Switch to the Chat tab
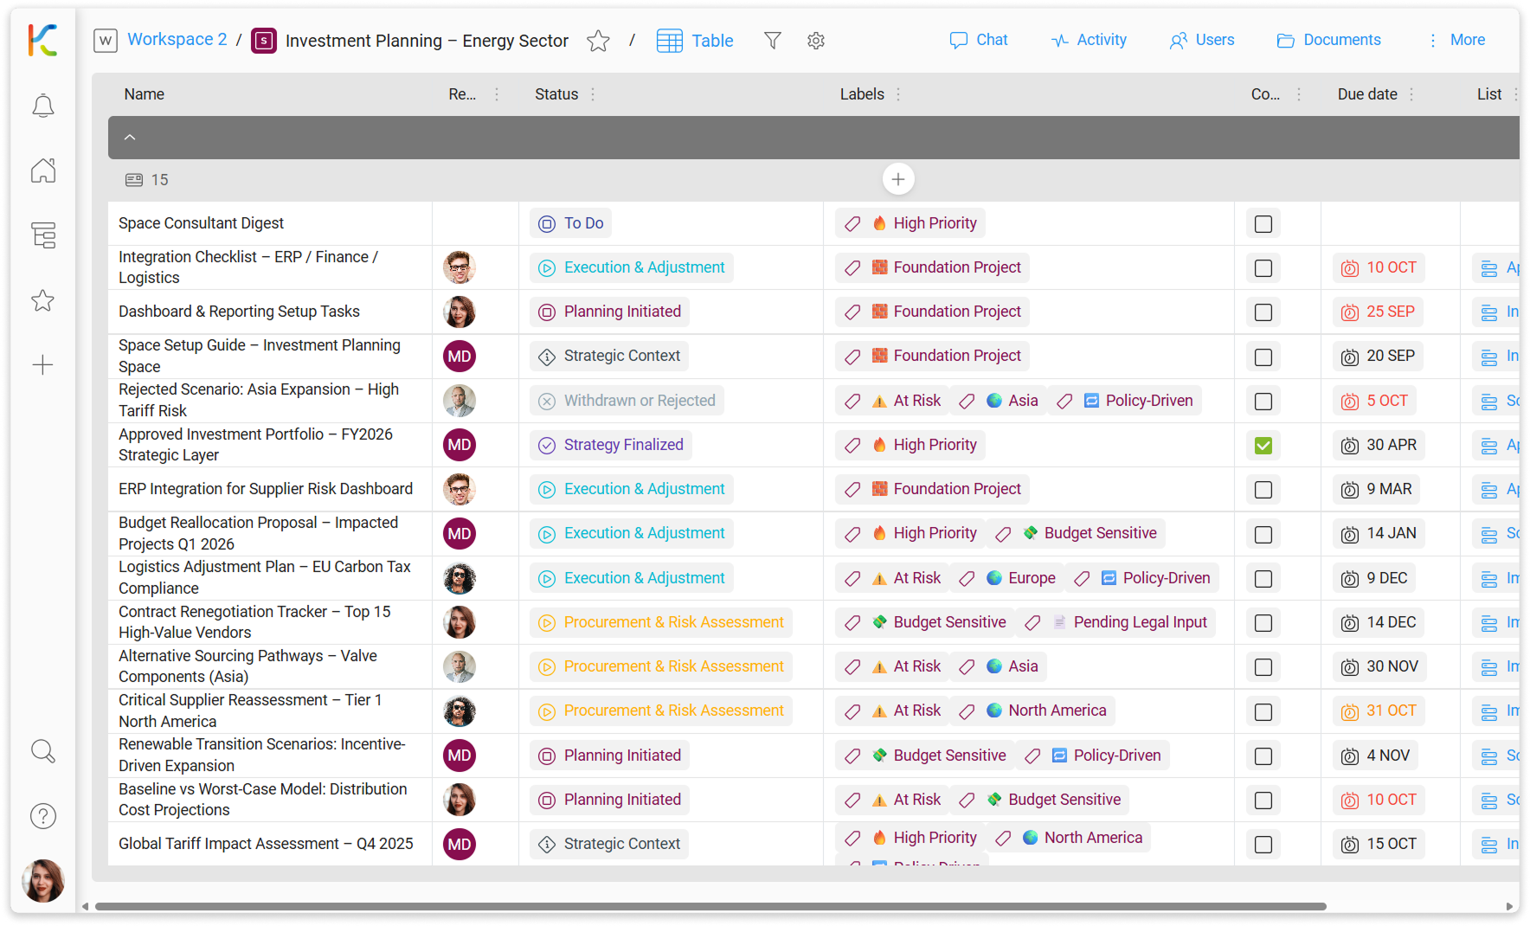This screenshot has height=926, width=1530. 979,40
